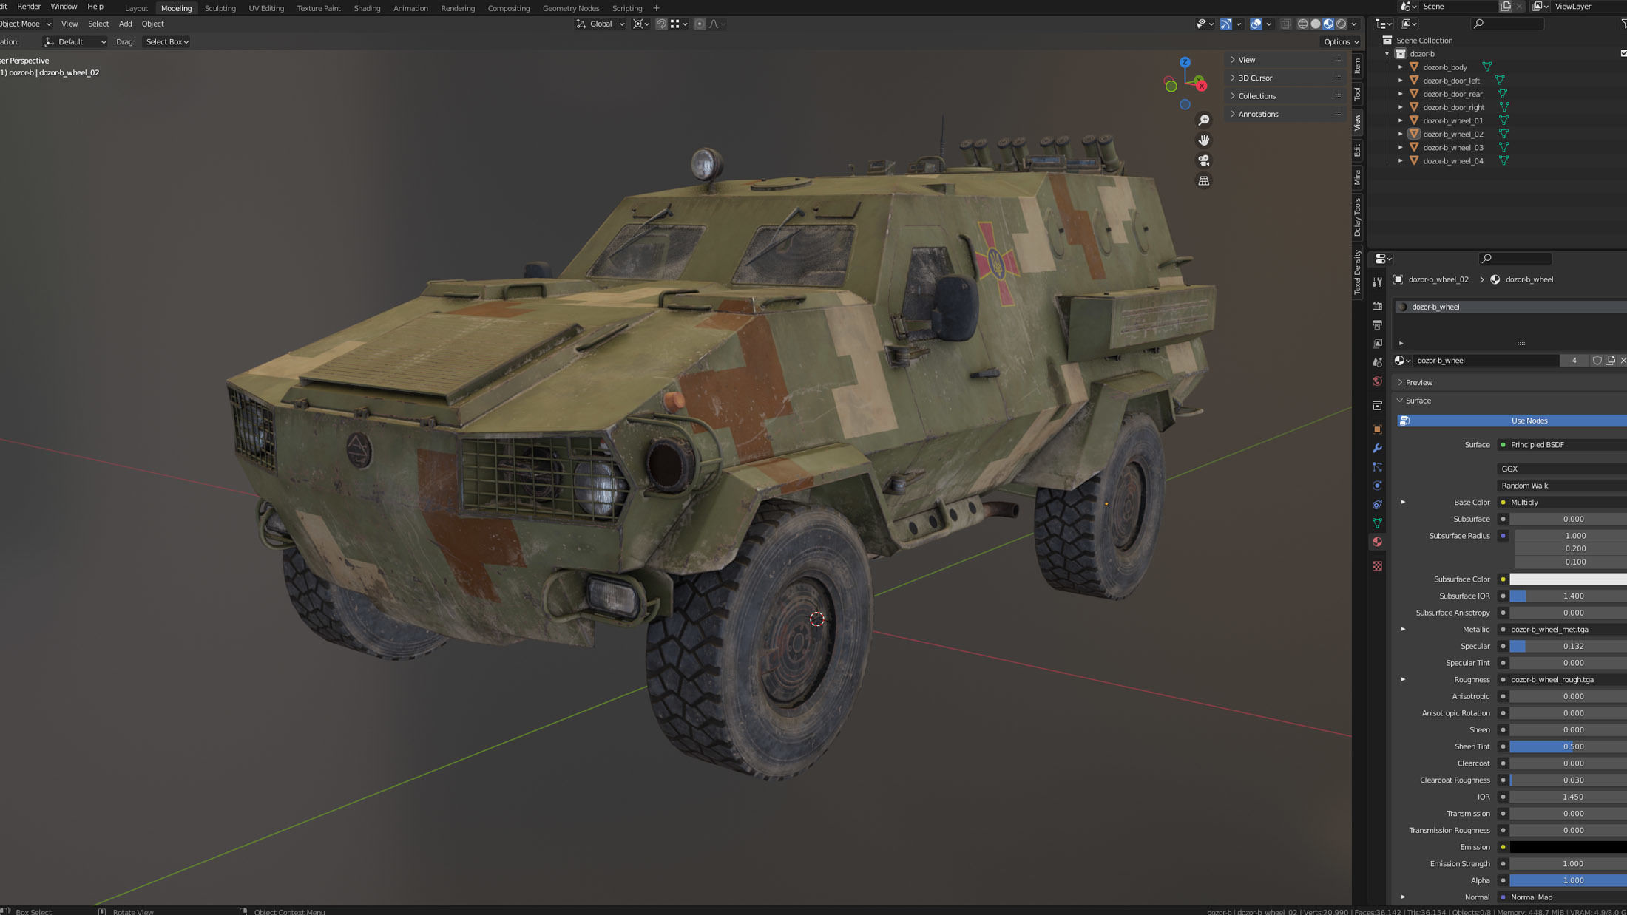Click the mesh data icon beside dozor-b_body
1627x915 pixels.
(x=1486, y=67)
